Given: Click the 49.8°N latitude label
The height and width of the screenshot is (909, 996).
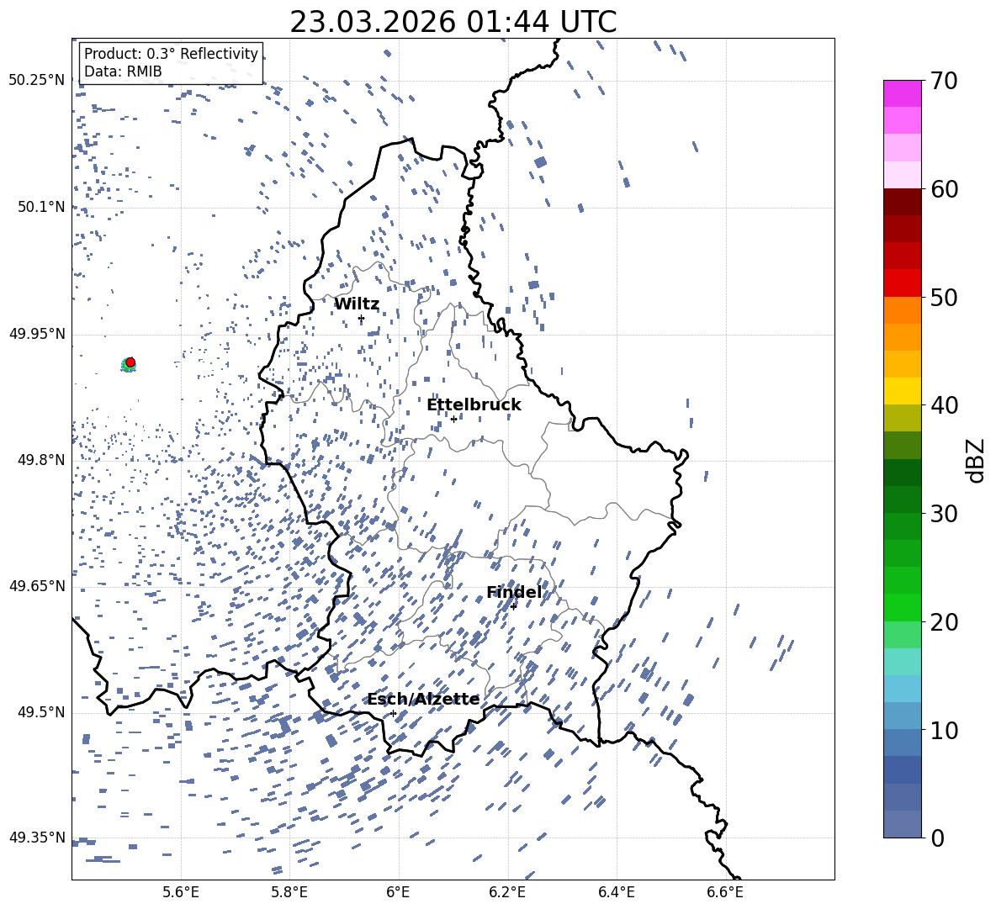Looking at the screenshot, I should pos(41,460).
